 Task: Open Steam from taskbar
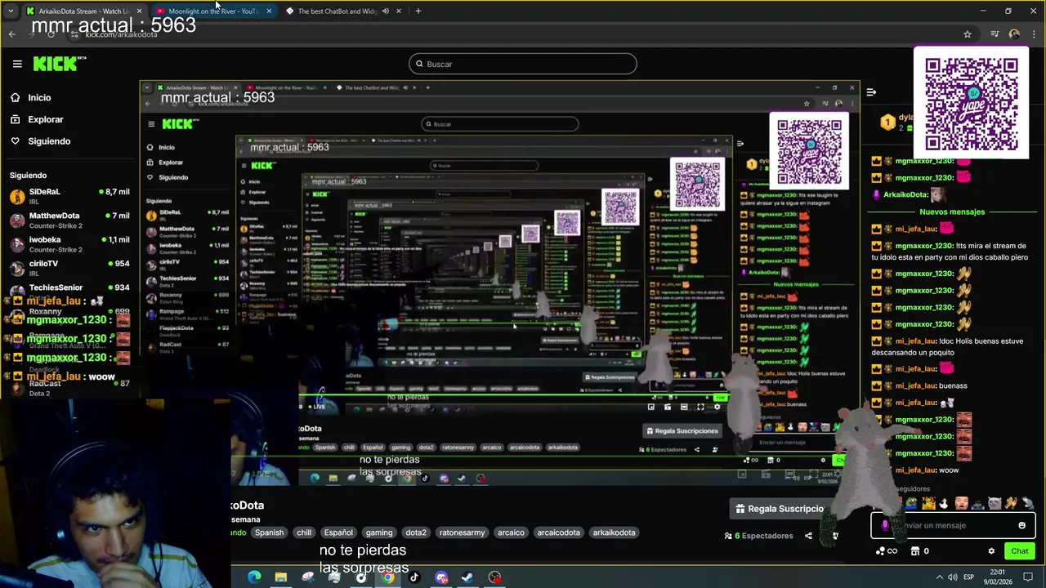tap(467, 577)
